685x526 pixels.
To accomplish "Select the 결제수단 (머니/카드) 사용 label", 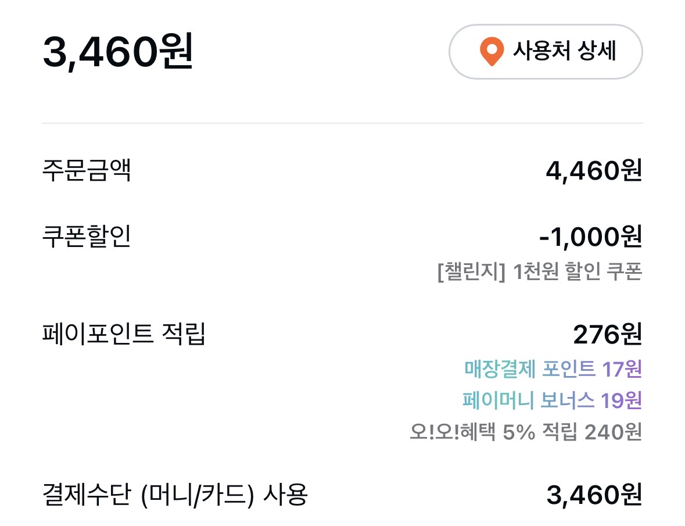I will pos(174,496).
